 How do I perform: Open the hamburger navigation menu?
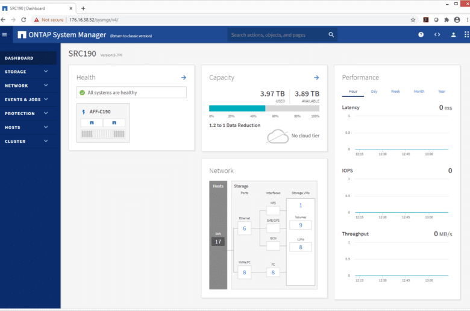point(4,35)
